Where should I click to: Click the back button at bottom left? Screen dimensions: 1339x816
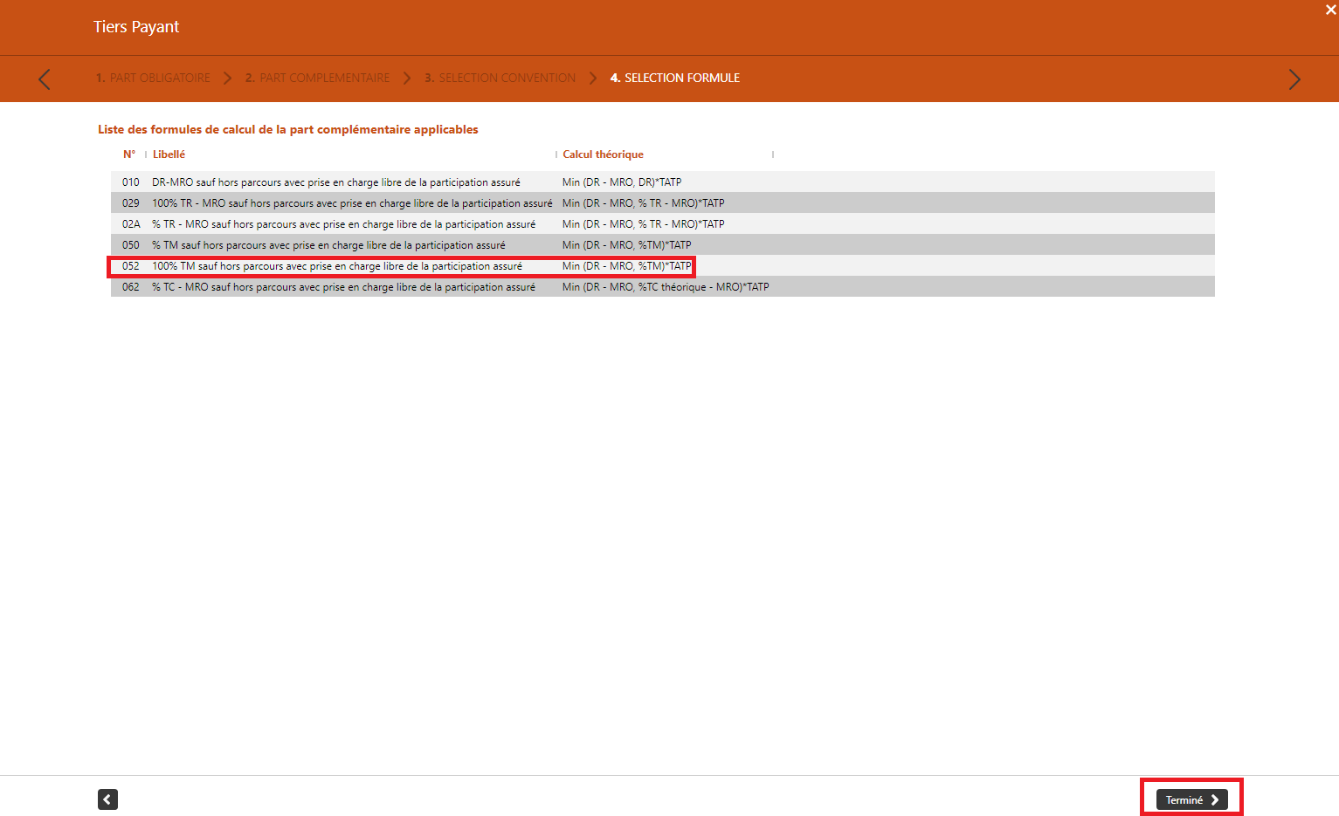click(x=107, y=799)
